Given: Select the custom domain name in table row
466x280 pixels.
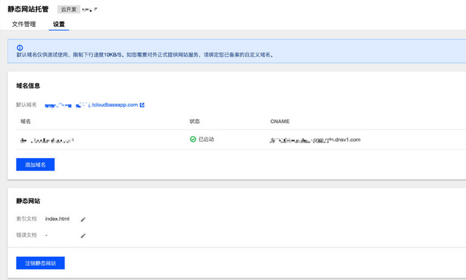Looking at the screenshot, I should [x=47, y=140].
